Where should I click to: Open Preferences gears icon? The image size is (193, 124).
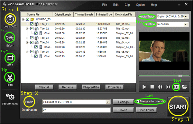point(10,97)
